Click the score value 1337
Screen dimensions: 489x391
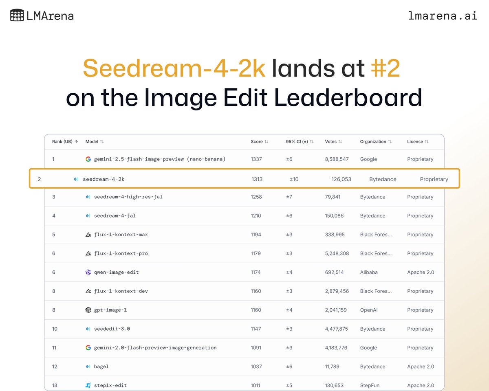(256, 159)
